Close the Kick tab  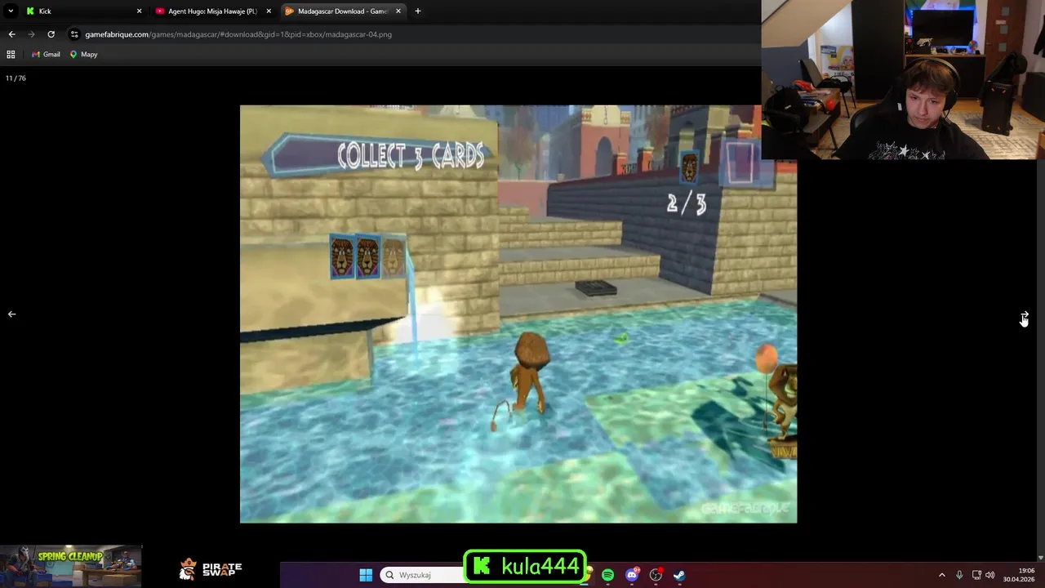click(139, 11)
